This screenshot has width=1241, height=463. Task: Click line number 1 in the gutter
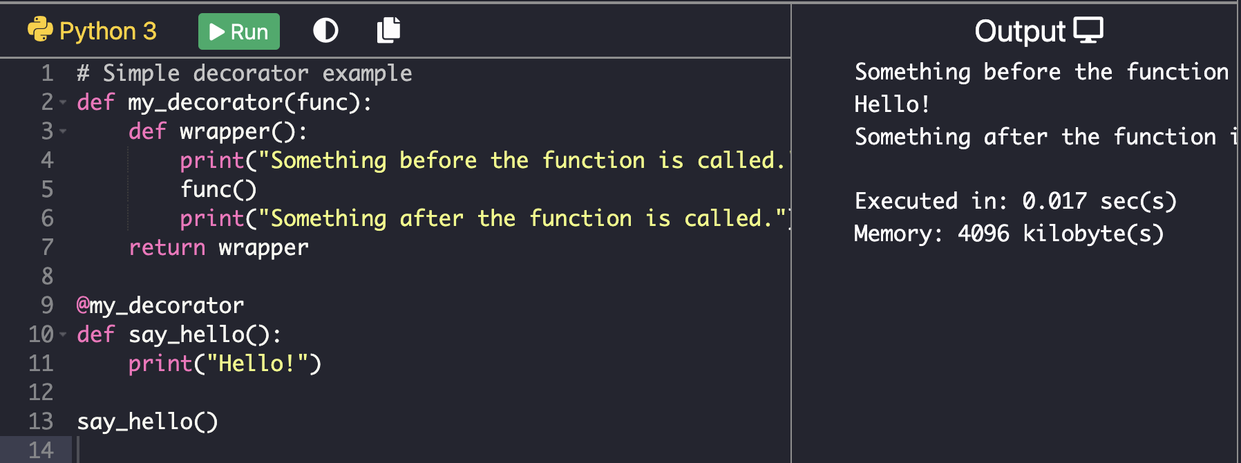[47, 73]
